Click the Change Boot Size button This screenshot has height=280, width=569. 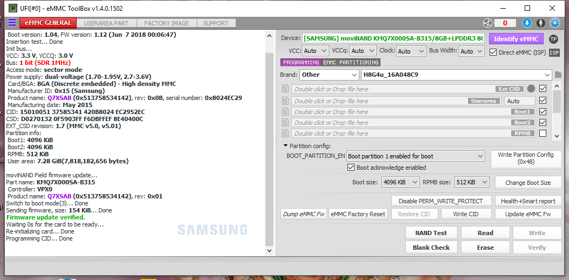(x=528, y=183)
